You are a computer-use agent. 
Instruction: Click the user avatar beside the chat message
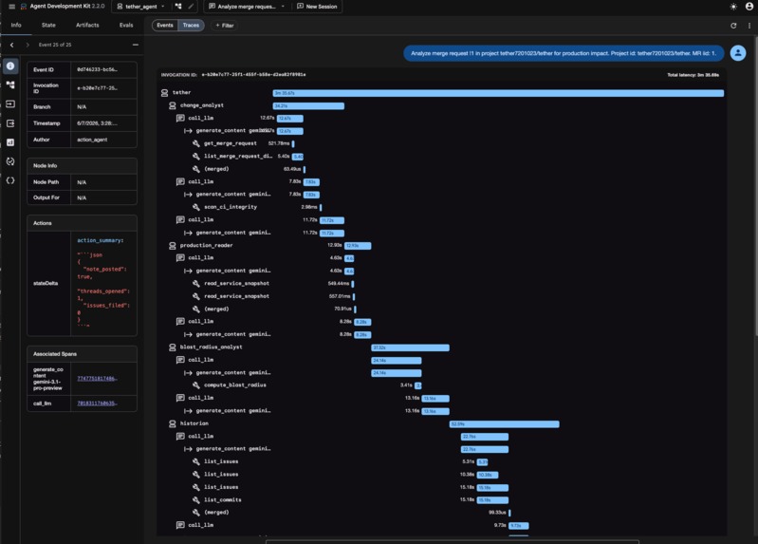pos(738,53)
